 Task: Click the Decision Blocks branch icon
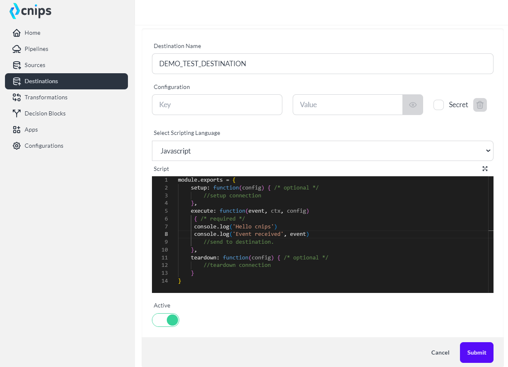click(17, 113)
